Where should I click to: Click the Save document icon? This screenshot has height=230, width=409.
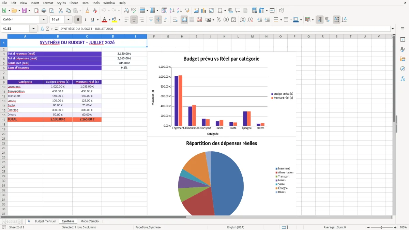24,11
